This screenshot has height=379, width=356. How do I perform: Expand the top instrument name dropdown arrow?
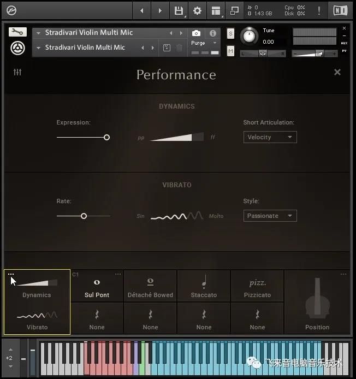38,33
